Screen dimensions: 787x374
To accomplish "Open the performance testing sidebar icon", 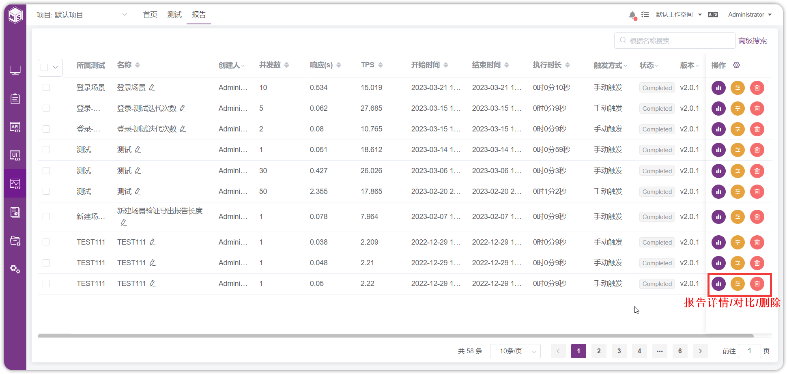I will click(15, 184).
